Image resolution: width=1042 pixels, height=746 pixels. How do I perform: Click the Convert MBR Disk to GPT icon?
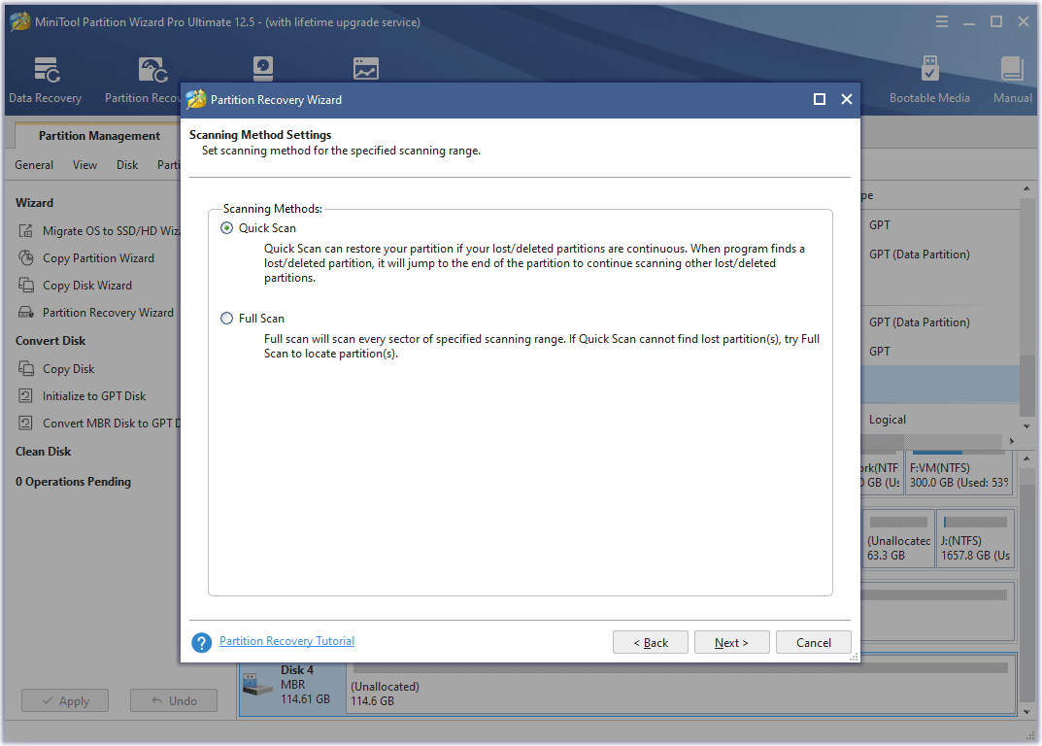pos(26,423)
